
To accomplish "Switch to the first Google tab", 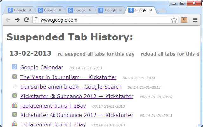I will [19, 10].
